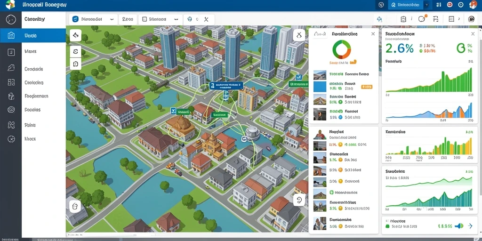Open the dropdown arrow beside header blue button
The image size is (482, 241).
426,5
